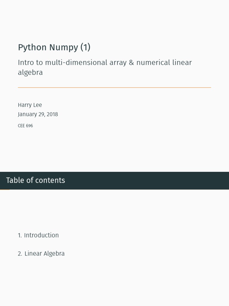
Task: Click the orange progress bar under the header
Action: click(5, 189)
